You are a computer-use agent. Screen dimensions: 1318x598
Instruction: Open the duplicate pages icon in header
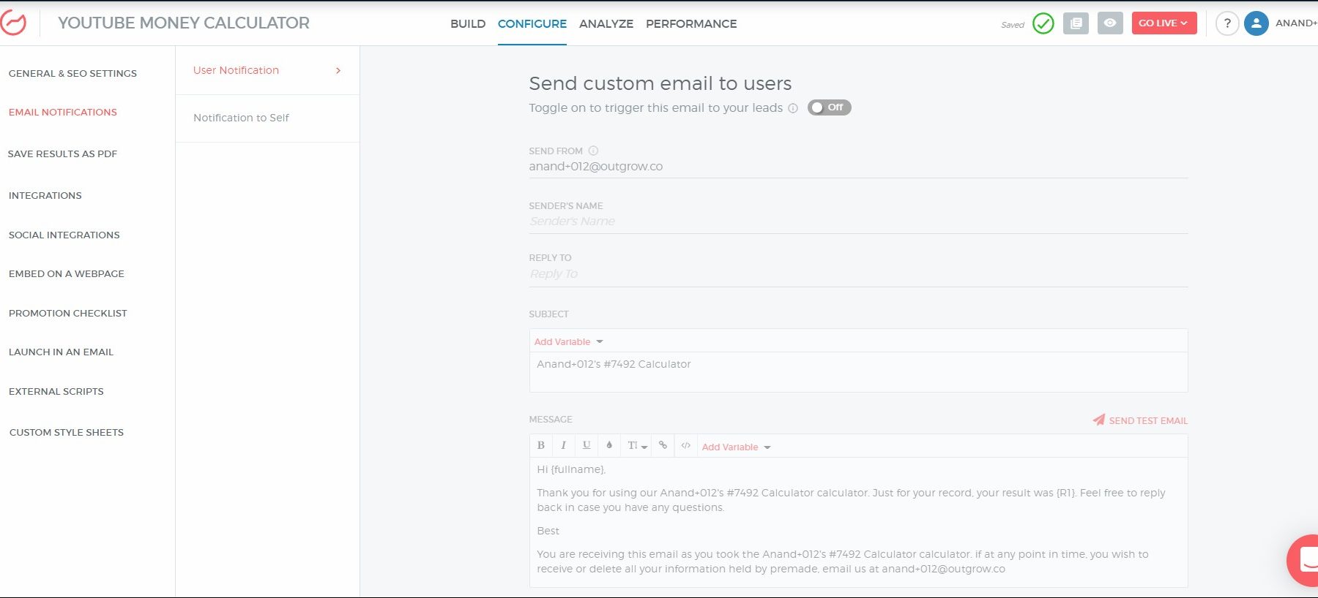(1076, 23)
